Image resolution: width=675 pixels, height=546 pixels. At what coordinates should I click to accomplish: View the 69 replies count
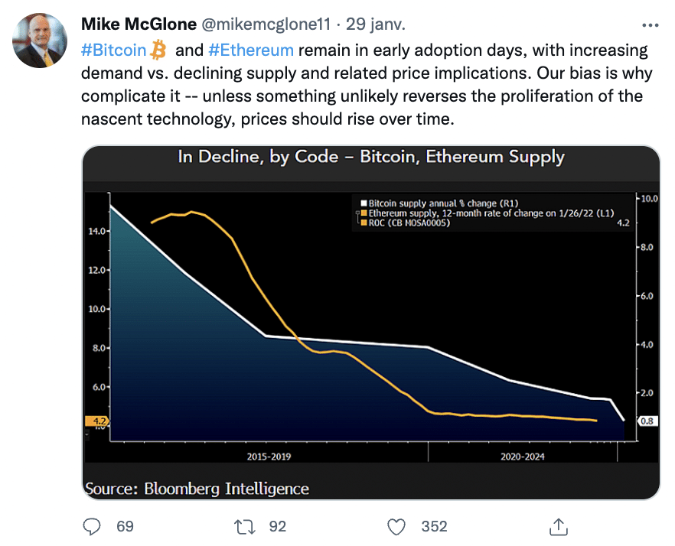[125, 526]
